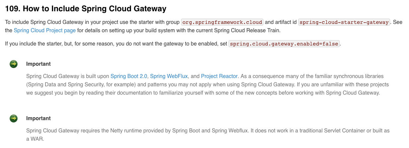Click the first green Important arrow icon
The image size is (409, 148).
[x=14, y=64]
